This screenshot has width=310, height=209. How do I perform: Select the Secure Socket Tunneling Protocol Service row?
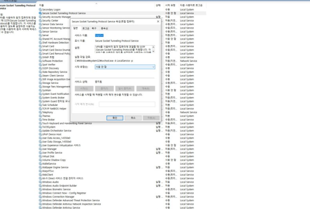tap(122, 13)
